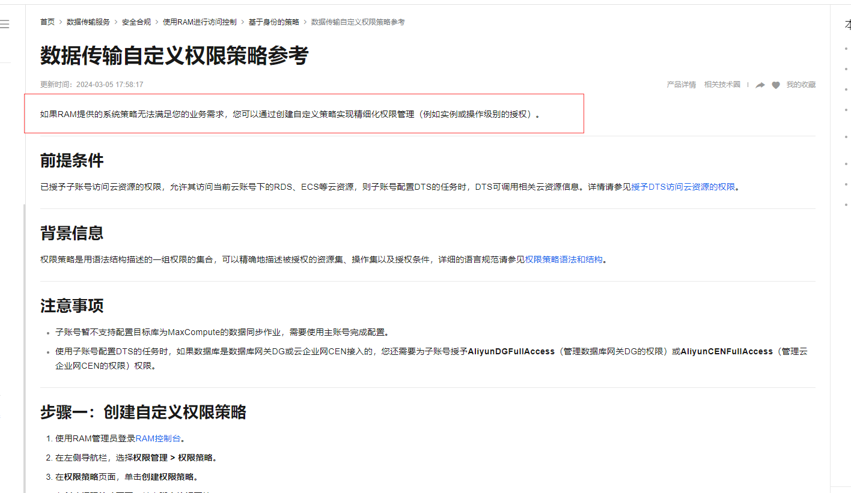The height and width of the screenshot is (493, 851).
Task: Click step 2 text 权限管理 > 权限策略
Action: click(x=174, y=458)
